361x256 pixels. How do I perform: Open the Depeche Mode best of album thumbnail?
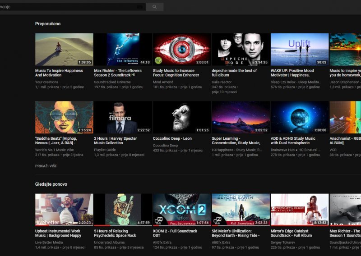(241, 50)
